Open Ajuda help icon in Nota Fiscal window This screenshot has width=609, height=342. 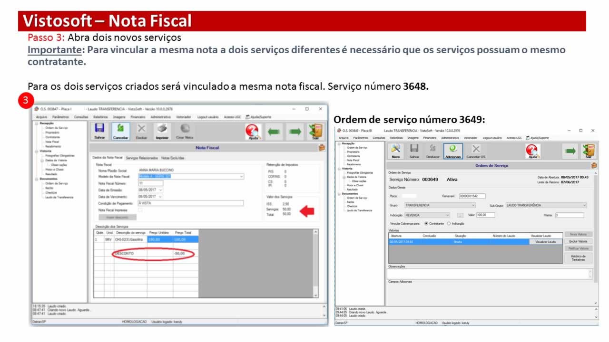click(x=253, y=132)
